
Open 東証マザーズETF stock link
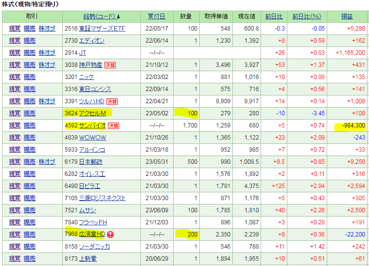click(x=102, y=29)
